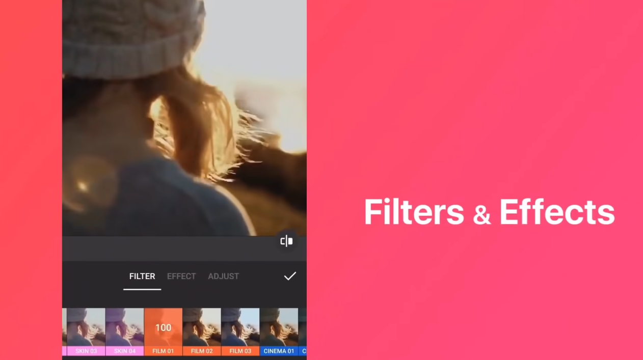Tap the video preview area
Screen dimensions: 643x360
click(184, 117)
